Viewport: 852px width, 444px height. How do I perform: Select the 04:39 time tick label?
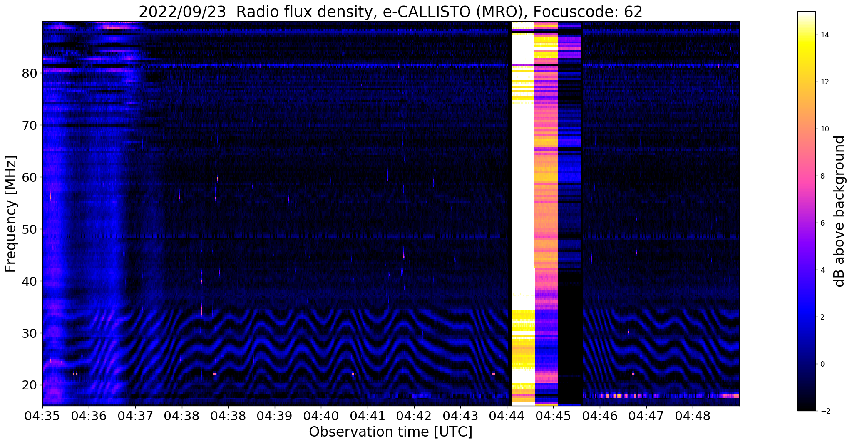click(275, 416)
